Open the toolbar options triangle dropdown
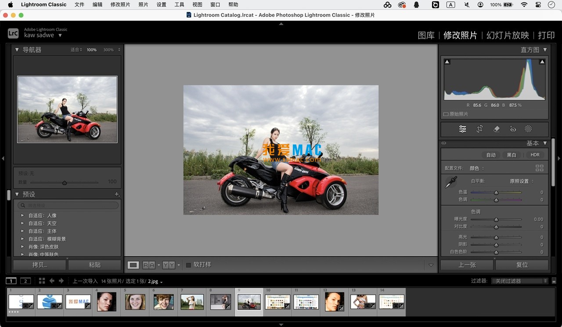The image size is (562, 327). coord(431,265)
